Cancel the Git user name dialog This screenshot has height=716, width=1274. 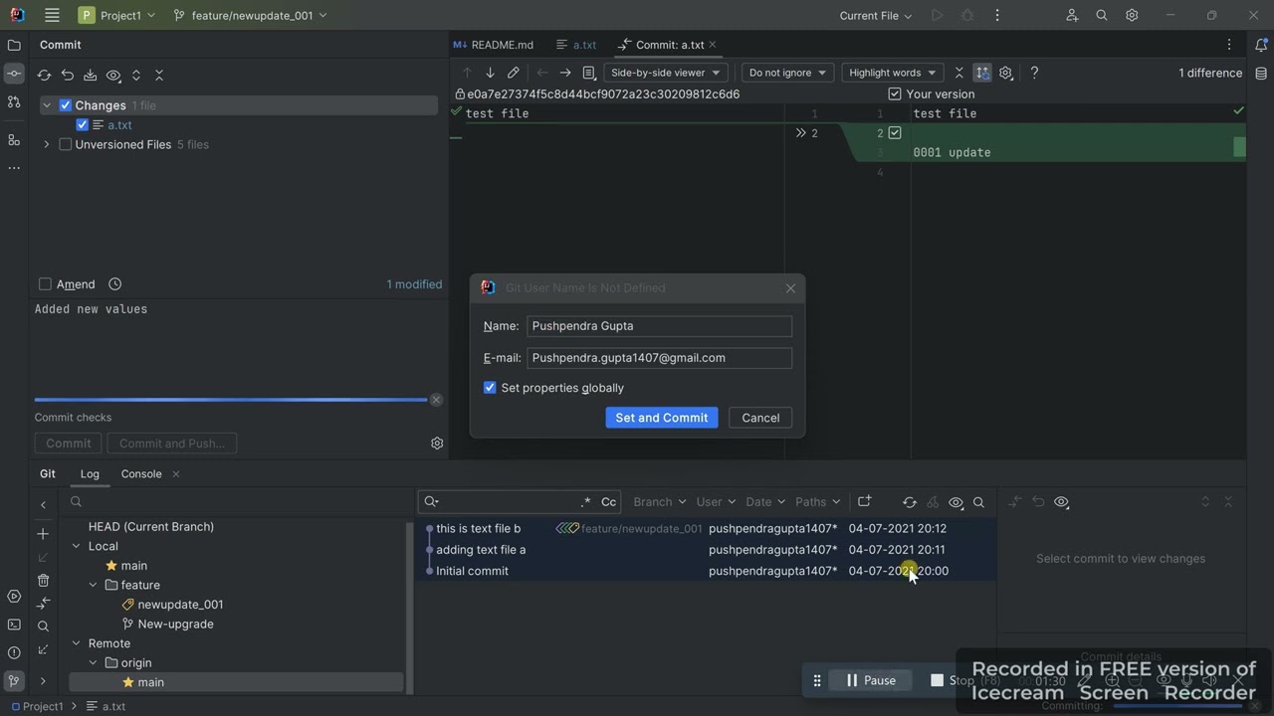760,418
